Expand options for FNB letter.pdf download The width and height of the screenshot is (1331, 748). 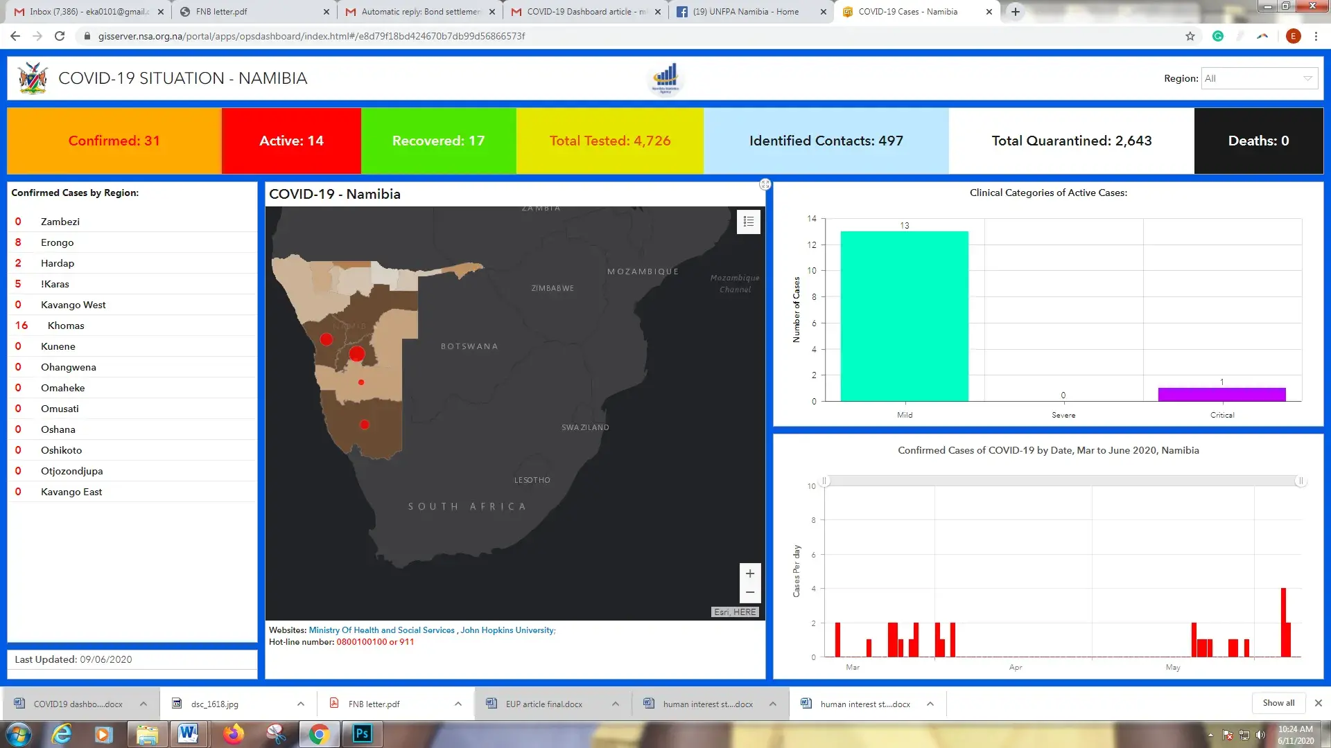458,704
